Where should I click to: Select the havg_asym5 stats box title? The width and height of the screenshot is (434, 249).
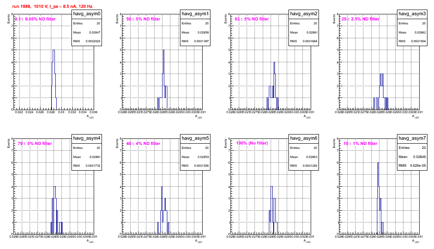pyautogui.click(x=195, y=138)
